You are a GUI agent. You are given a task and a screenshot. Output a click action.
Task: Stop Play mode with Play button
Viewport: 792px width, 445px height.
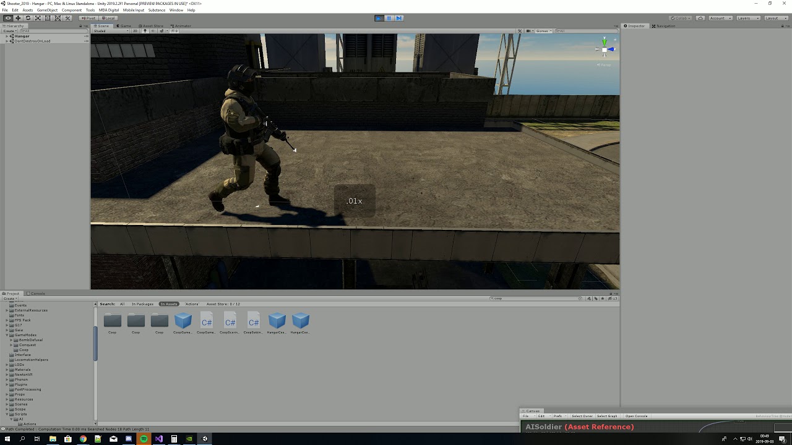pyautogui.click(x=379, y=18)
